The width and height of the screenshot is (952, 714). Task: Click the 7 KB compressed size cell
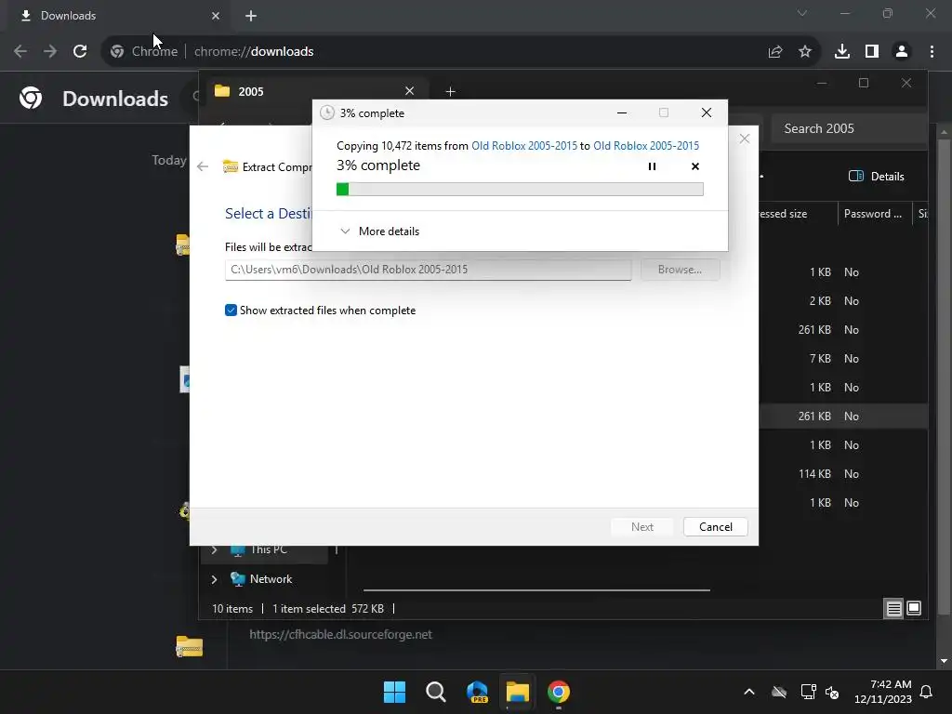(x=820, y=359)
